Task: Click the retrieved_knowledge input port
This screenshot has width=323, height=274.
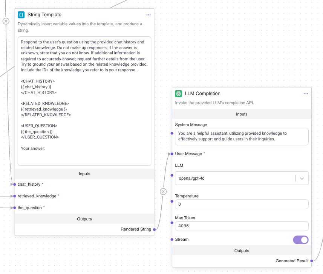Action: (x=15, y=196)
